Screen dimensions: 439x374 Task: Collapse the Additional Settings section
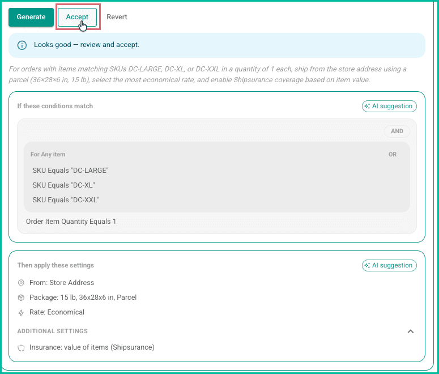pyautogui.click(x=411, y=331)
